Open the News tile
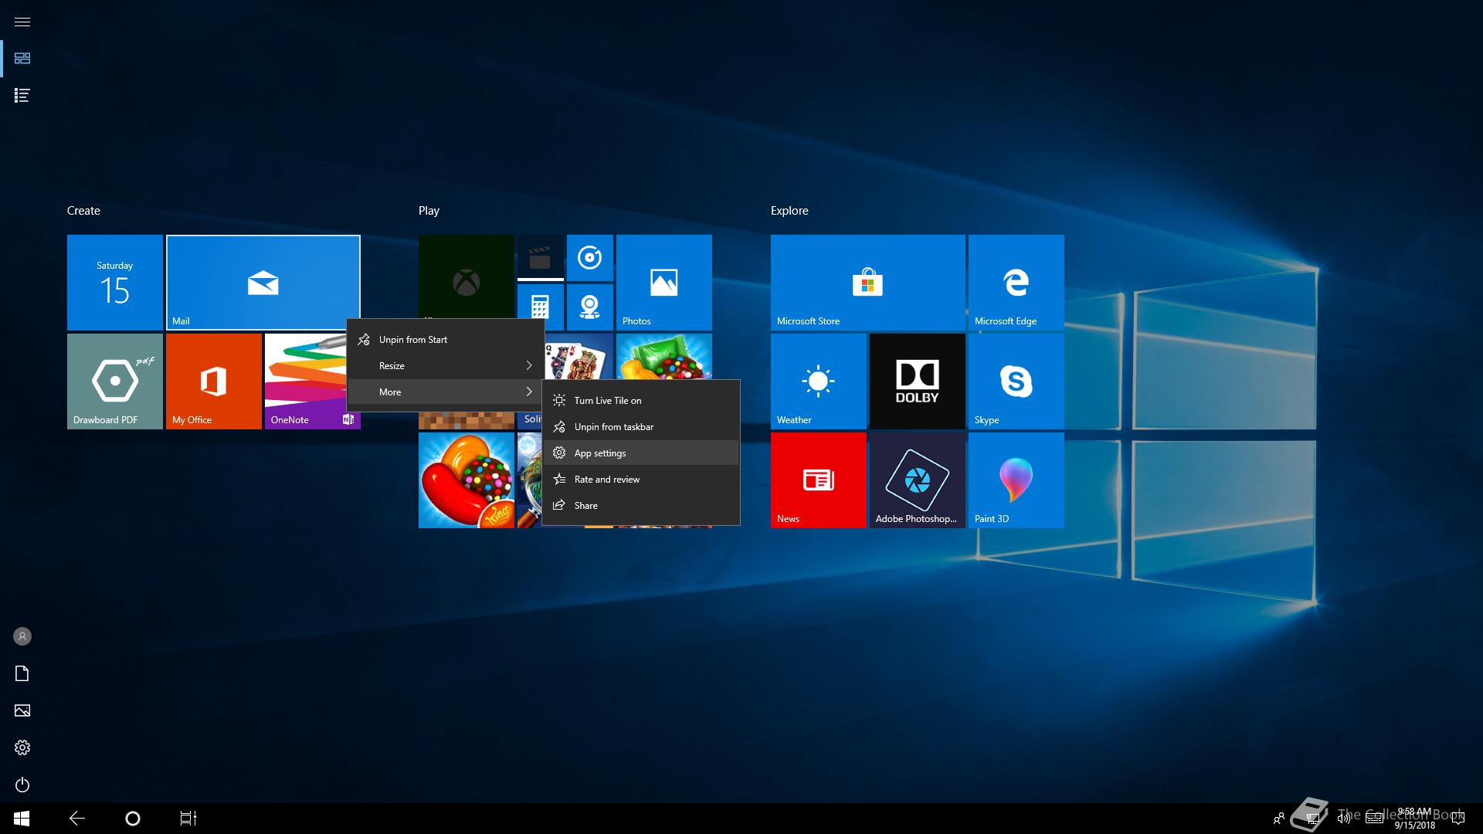The width and height of the screenshot is (1483, 834). [819, 480]
